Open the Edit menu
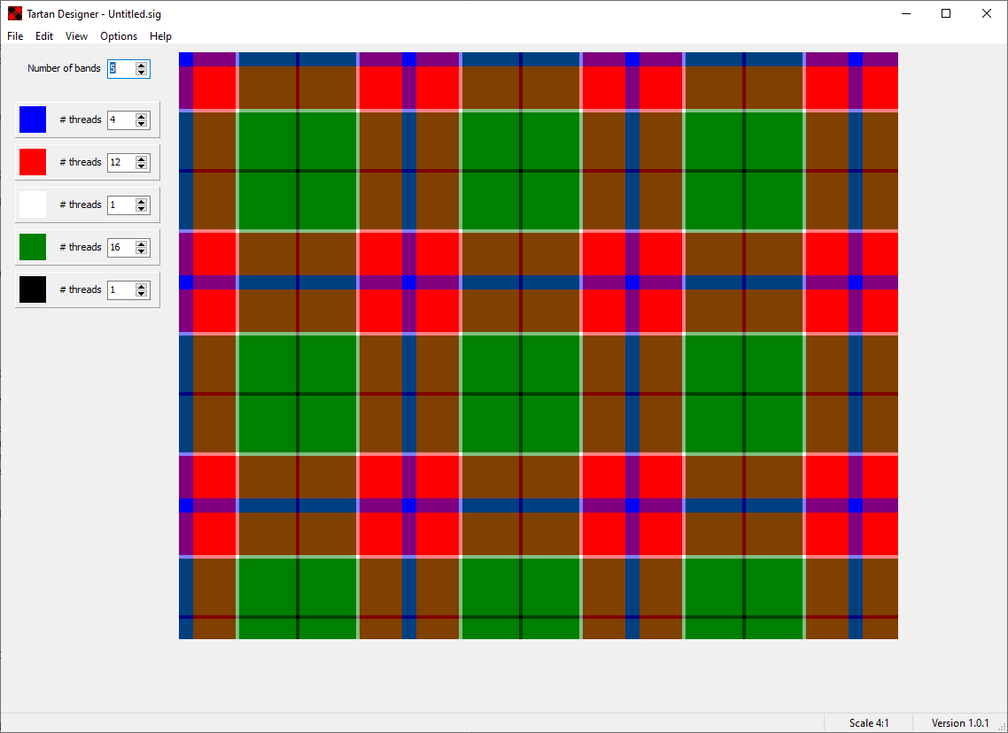This screenshot has width=1008, height=733. point(44,36)
